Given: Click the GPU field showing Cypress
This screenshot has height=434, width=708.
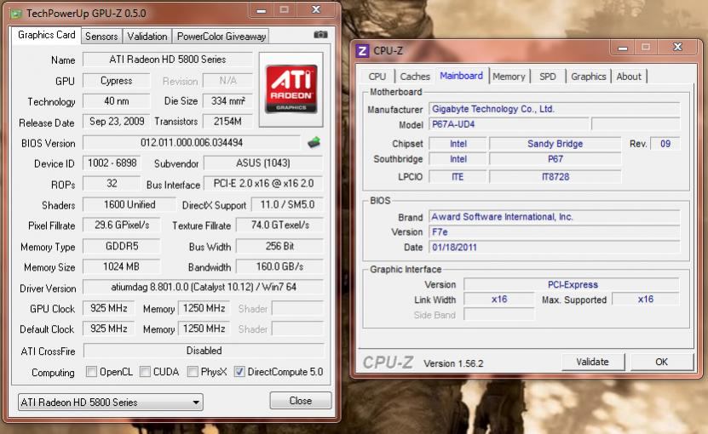Looking at the screenshot, I should click(x=117, y=81).
